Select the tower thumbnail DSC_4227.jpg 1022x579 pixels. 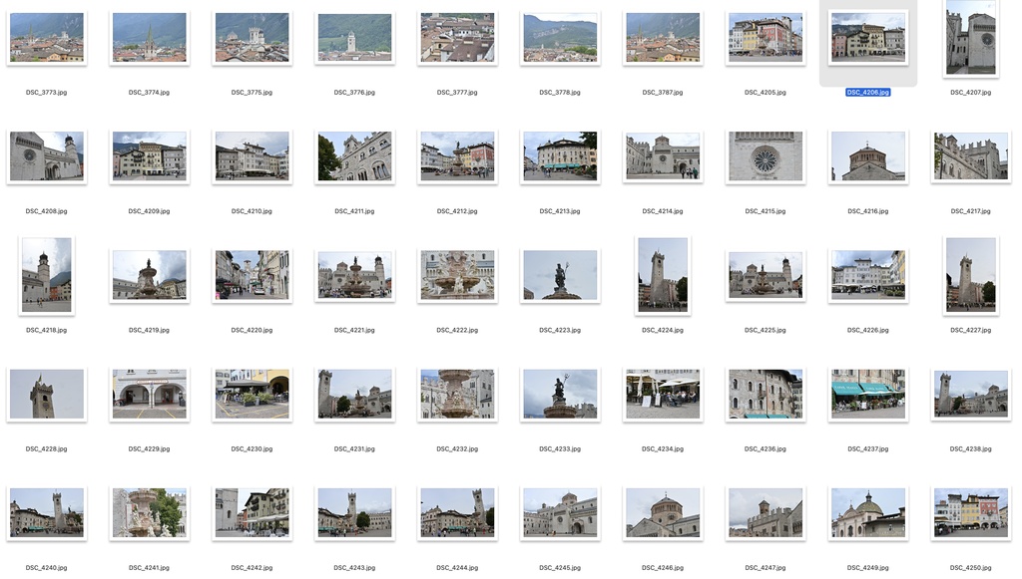(970, 275)
